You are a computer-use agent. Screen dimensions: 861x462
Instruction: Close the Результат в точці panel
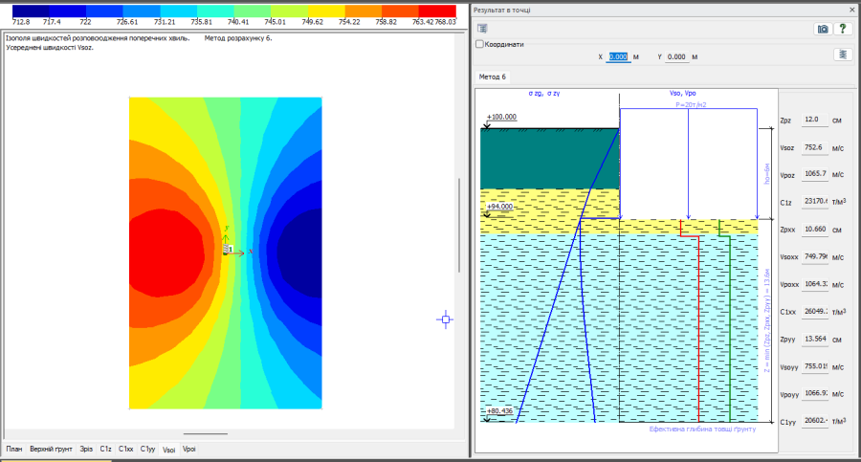[x=852, y=9]
